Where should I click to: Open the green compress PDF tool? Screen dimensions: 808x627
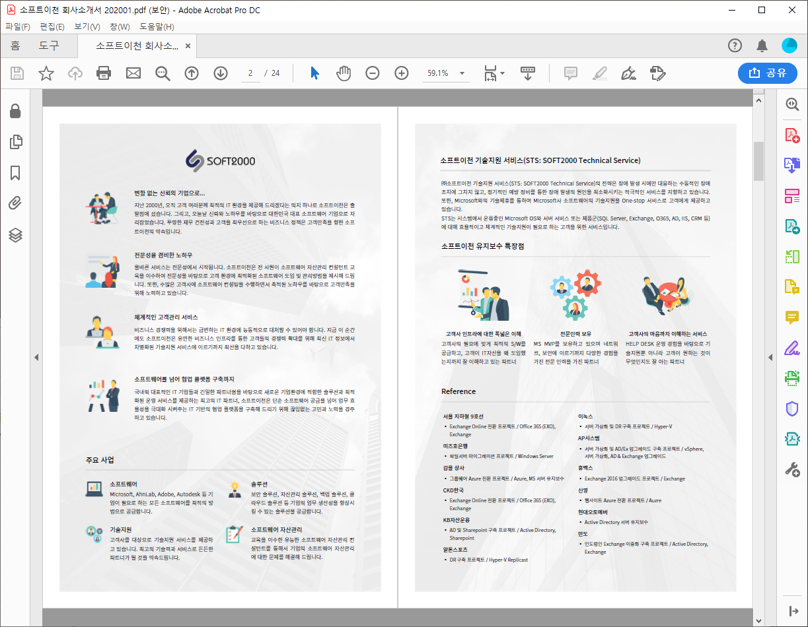pyautogui.click(x=791, y=439)
